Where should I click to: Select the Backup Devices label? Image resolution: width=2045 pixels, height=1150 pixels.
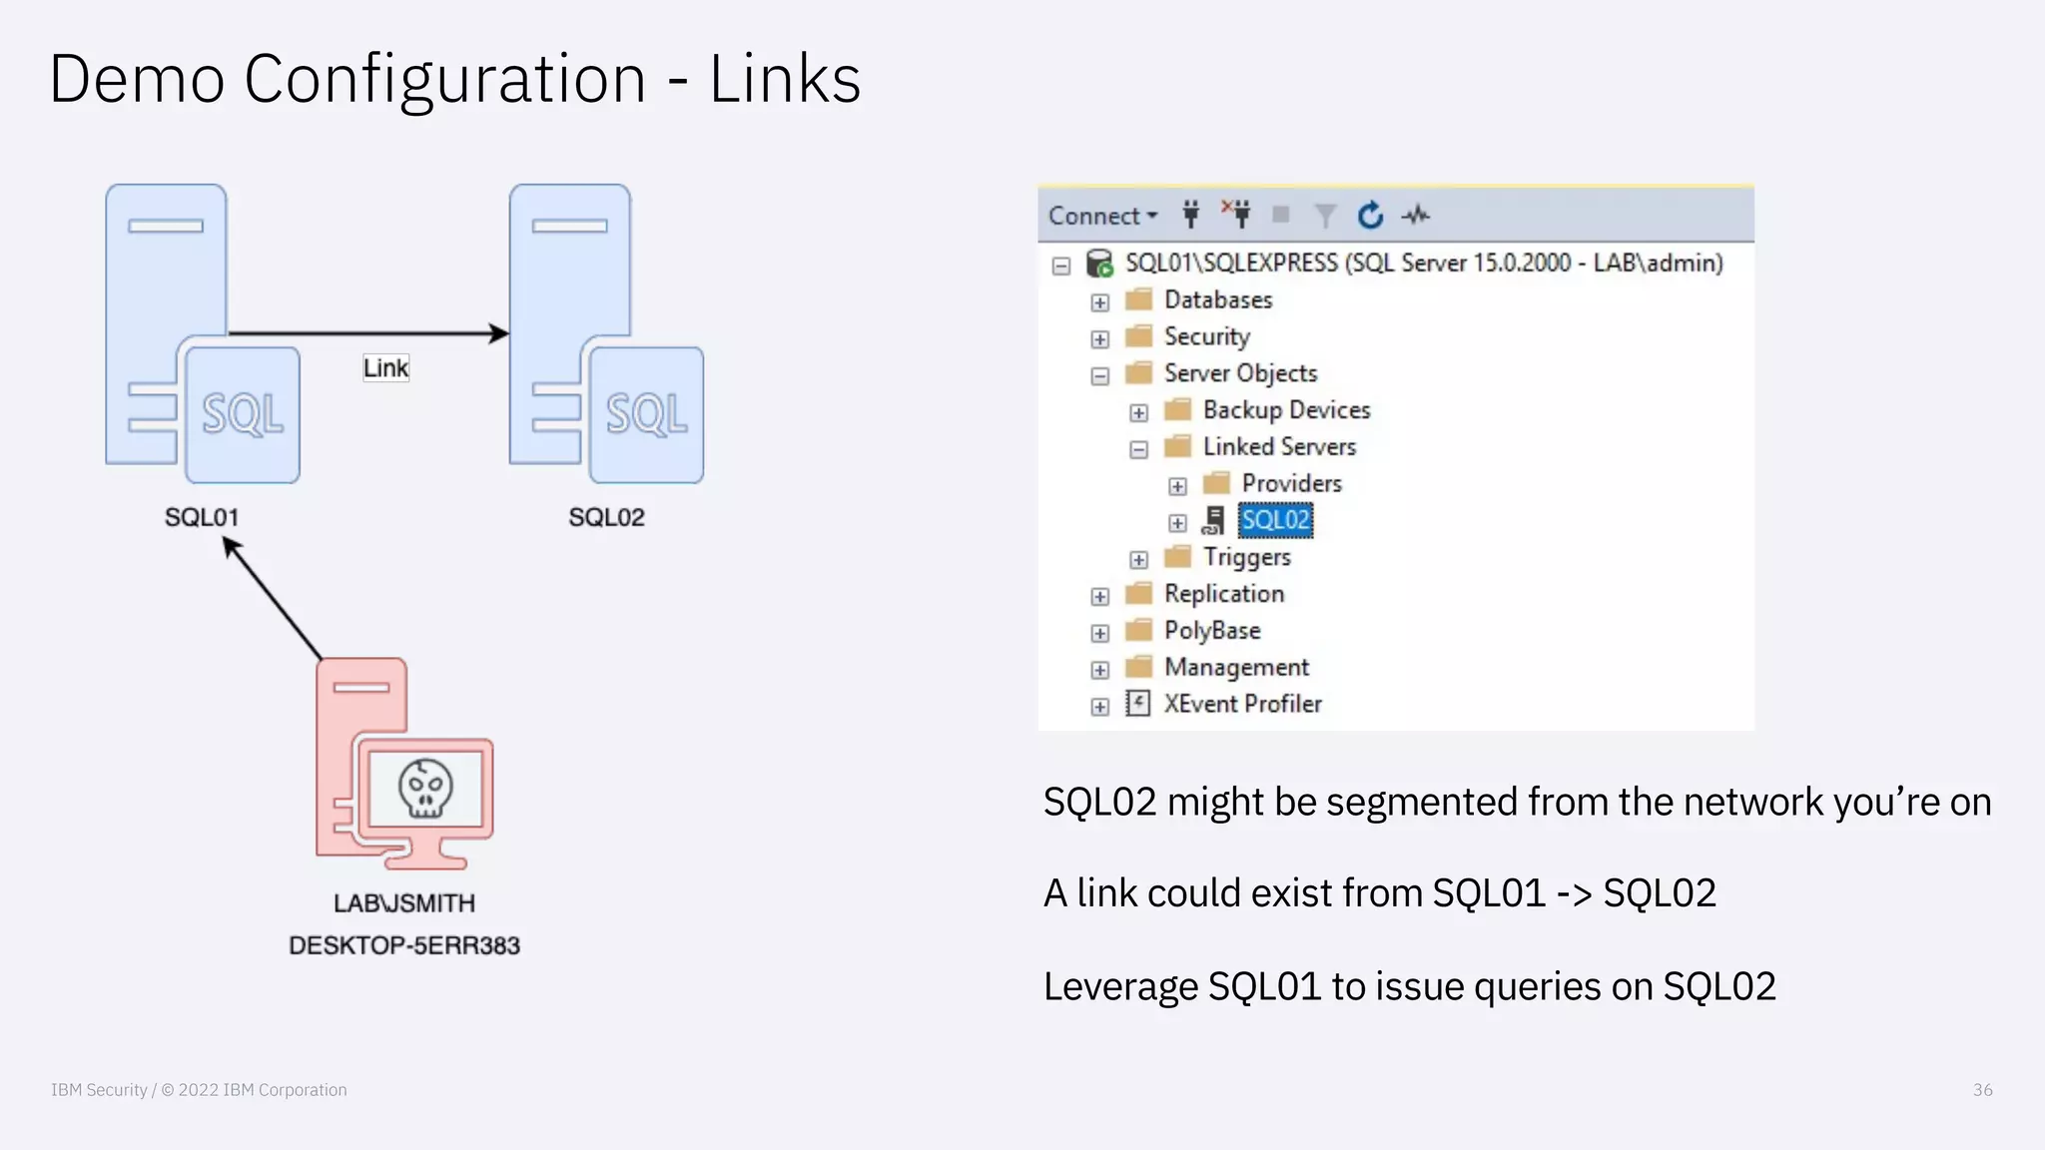click(1286, 409)
